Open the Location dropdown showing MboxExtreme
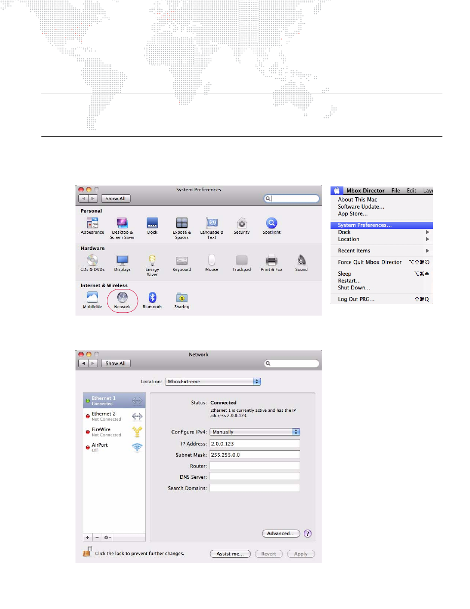 pos(213,382)
